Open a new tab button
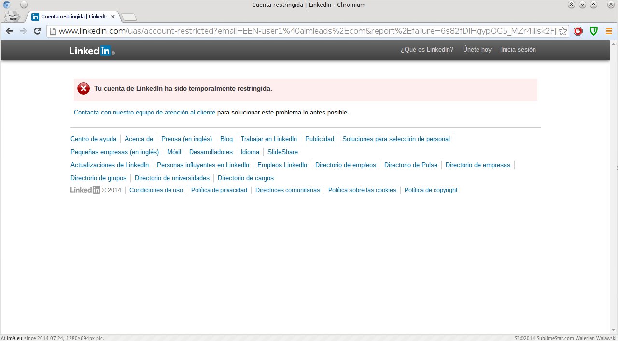The image size is (618, 341). 128,17
